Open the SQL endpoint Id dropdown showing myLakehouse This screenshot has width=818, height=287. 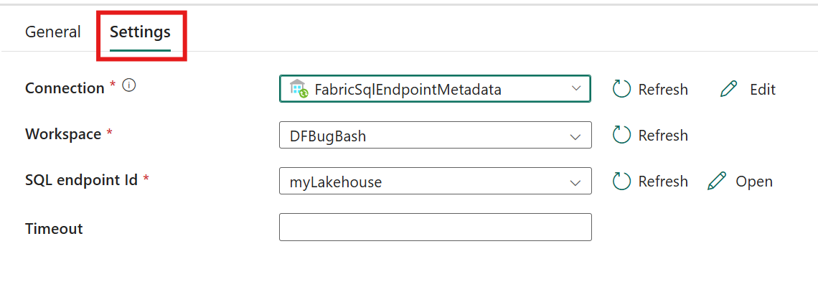click(435, 181)
